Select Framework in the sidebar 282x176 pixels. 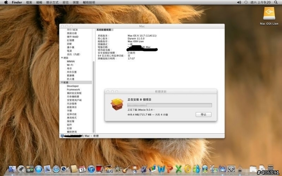(74, 89)
